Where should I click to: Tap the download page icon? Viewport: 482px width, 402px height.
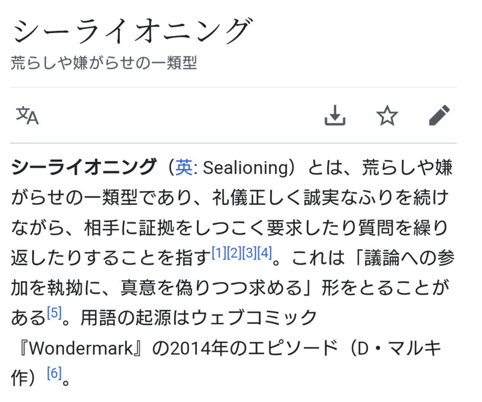coord(335,115)
